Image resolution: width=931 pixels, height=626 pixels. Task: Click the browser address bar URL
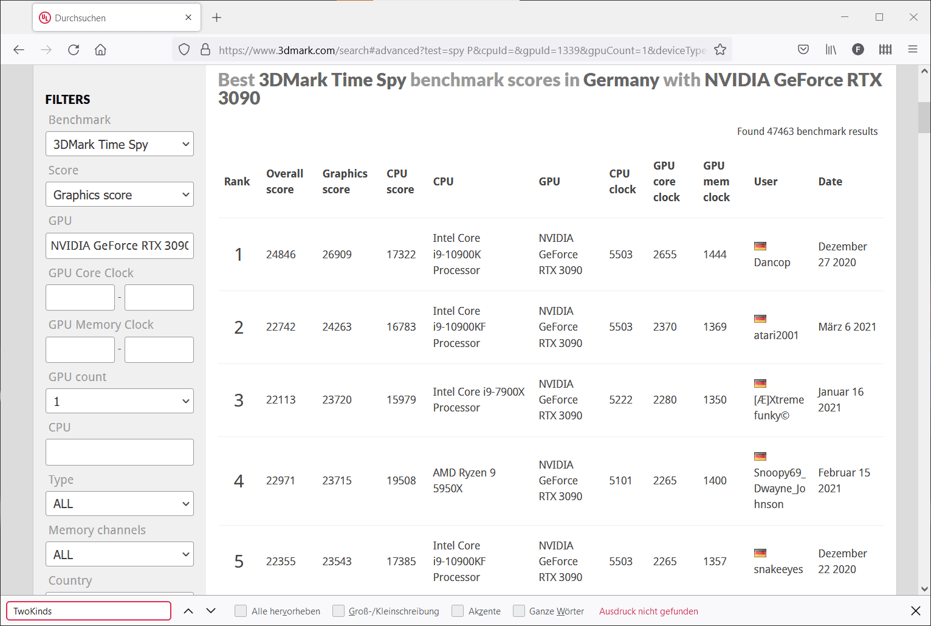click(x=462, y=50)
